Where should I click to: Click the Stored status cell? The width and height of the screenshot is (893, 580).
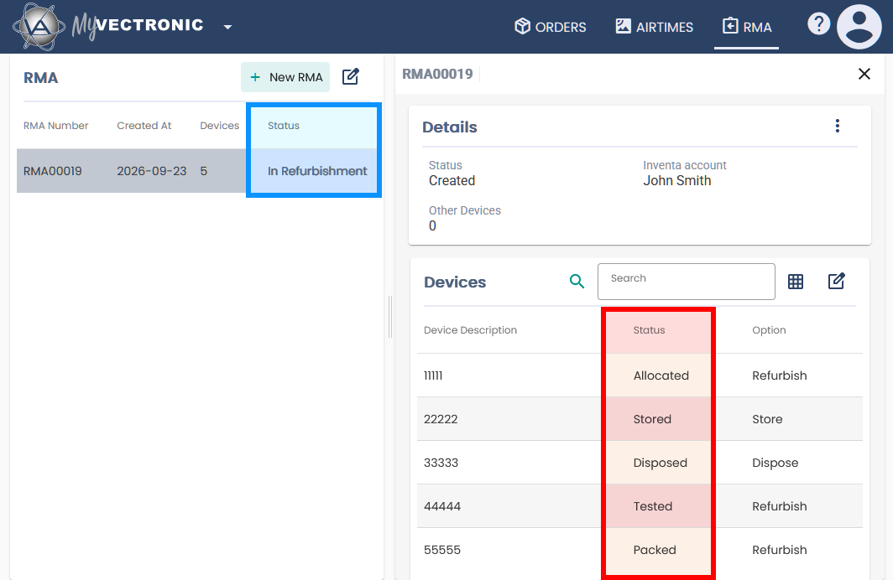click(x=652, y=420)
